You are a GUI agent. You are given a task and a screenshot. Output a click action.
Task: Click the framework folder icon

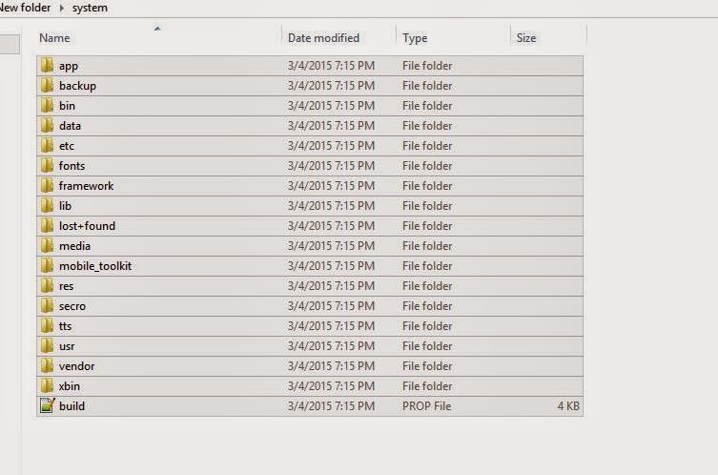tap(47, 186)
